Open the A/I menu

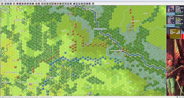coord(31,1)
